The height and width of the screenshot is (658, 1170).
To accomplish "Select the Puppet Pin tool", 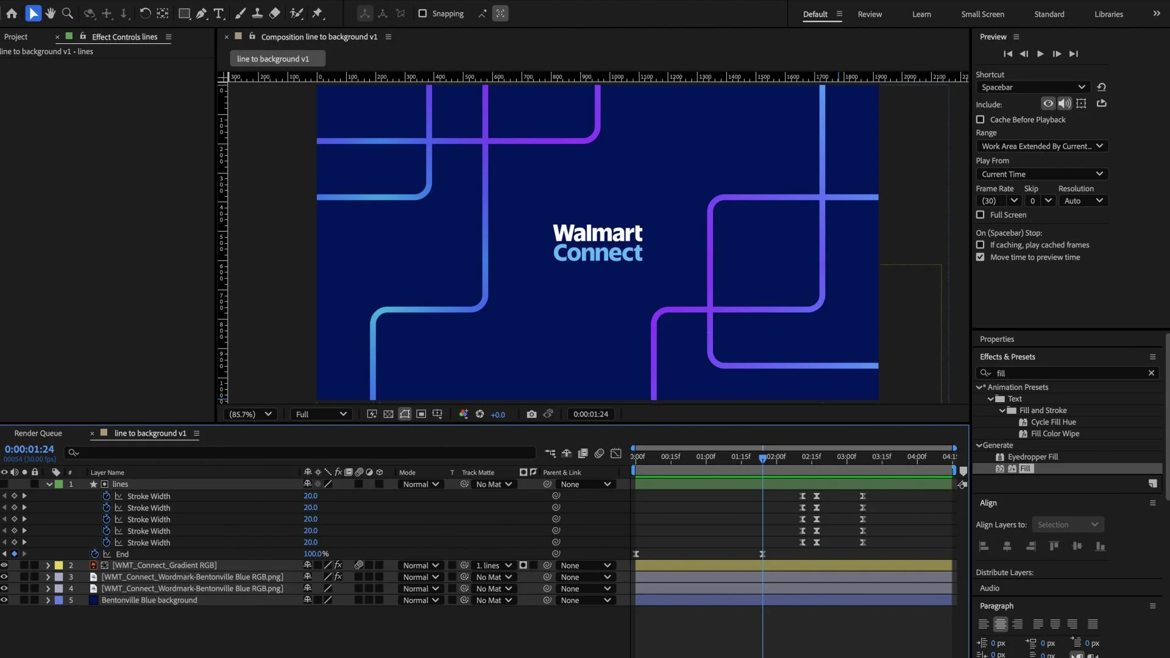I will click(x=317, y=13).
